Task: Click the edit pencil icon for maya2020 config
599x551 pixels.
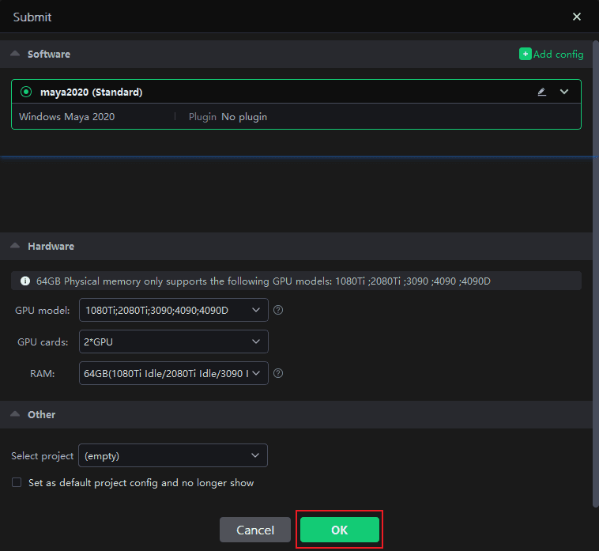Action: (x=541, y=92)
